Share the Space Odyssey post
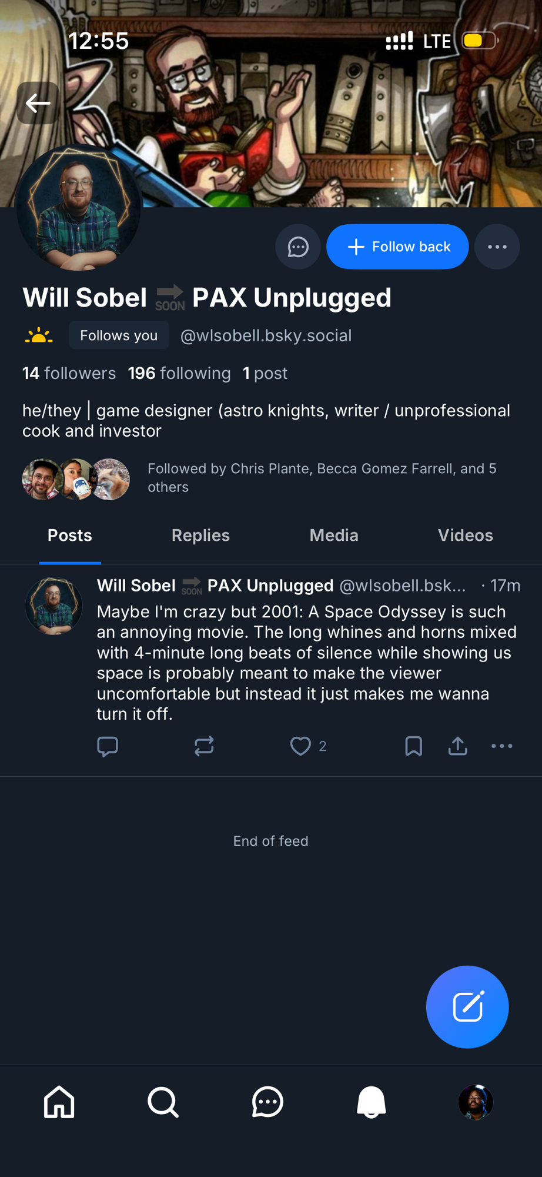Screen dimensions: 542x1177 (x=457, y=746)
